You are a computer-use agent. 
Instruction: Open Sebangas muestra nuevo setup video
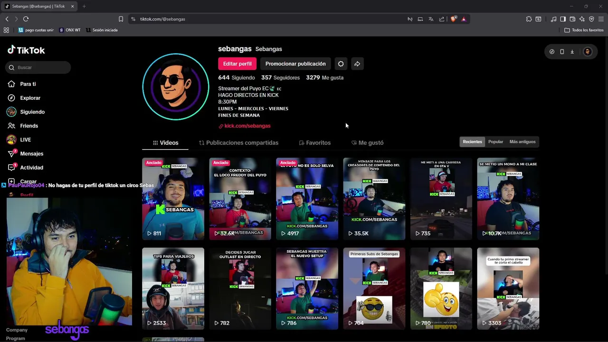click(x=307, y=288)
